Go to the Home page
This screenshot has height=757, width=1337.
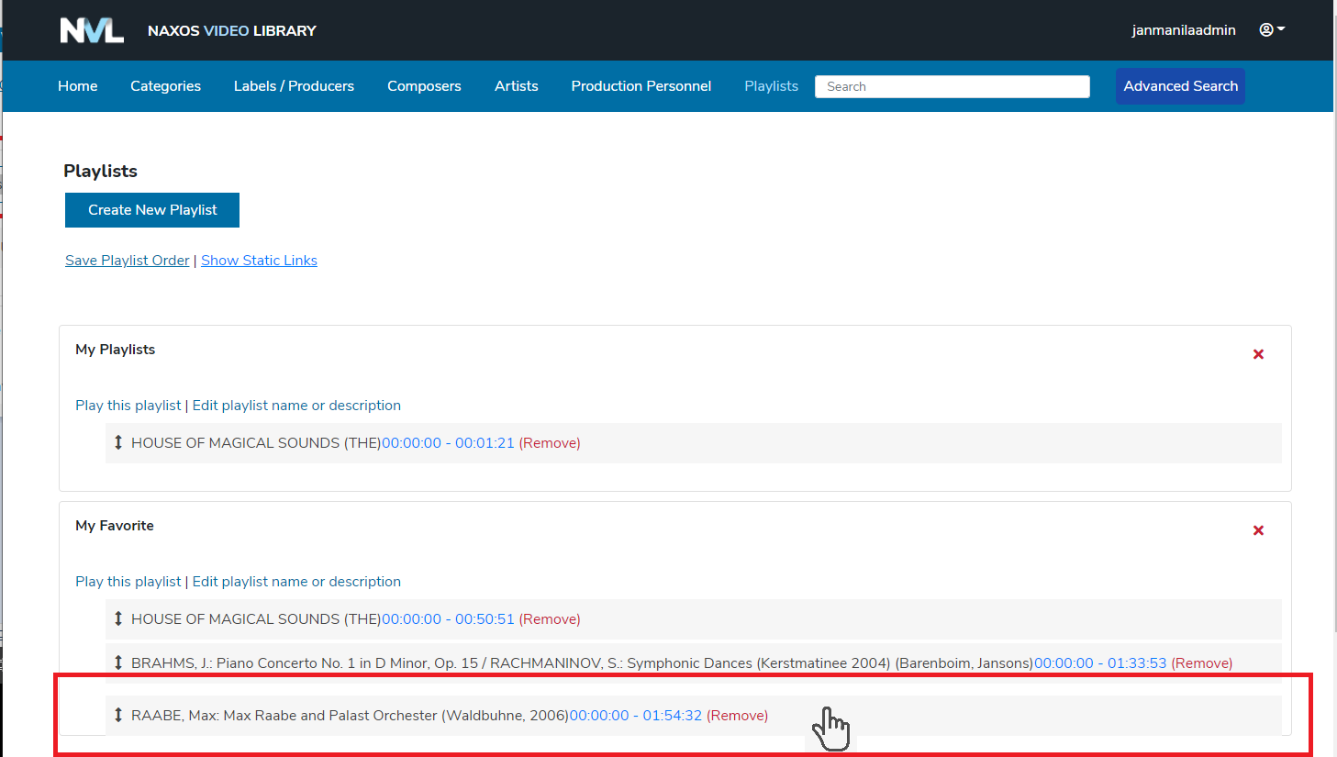coord(77,86)
